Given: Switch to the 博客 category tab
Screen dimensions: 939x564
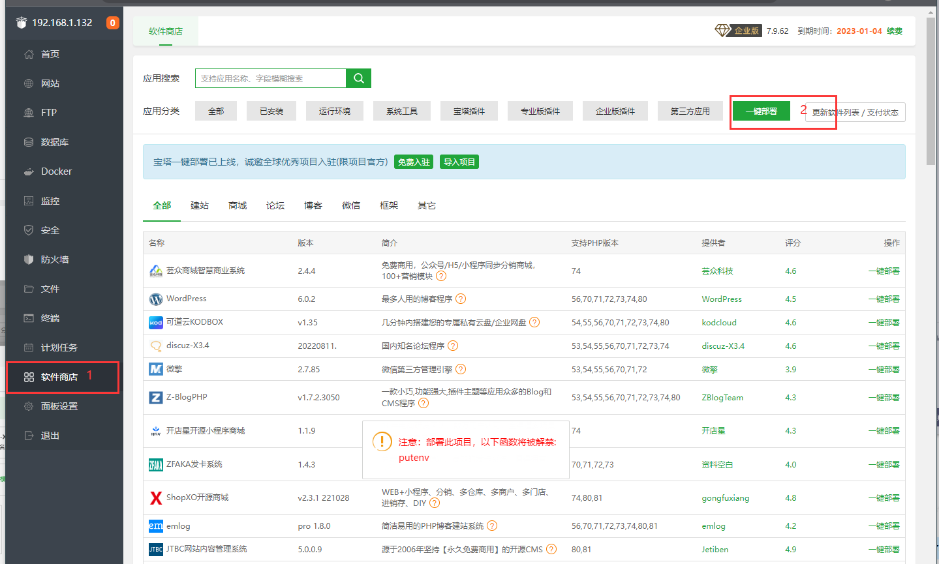Looking at the screenshot, I should tap(313, 205).
